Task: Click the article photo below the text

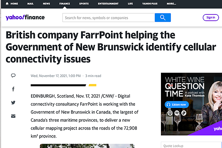Action: 87,146
